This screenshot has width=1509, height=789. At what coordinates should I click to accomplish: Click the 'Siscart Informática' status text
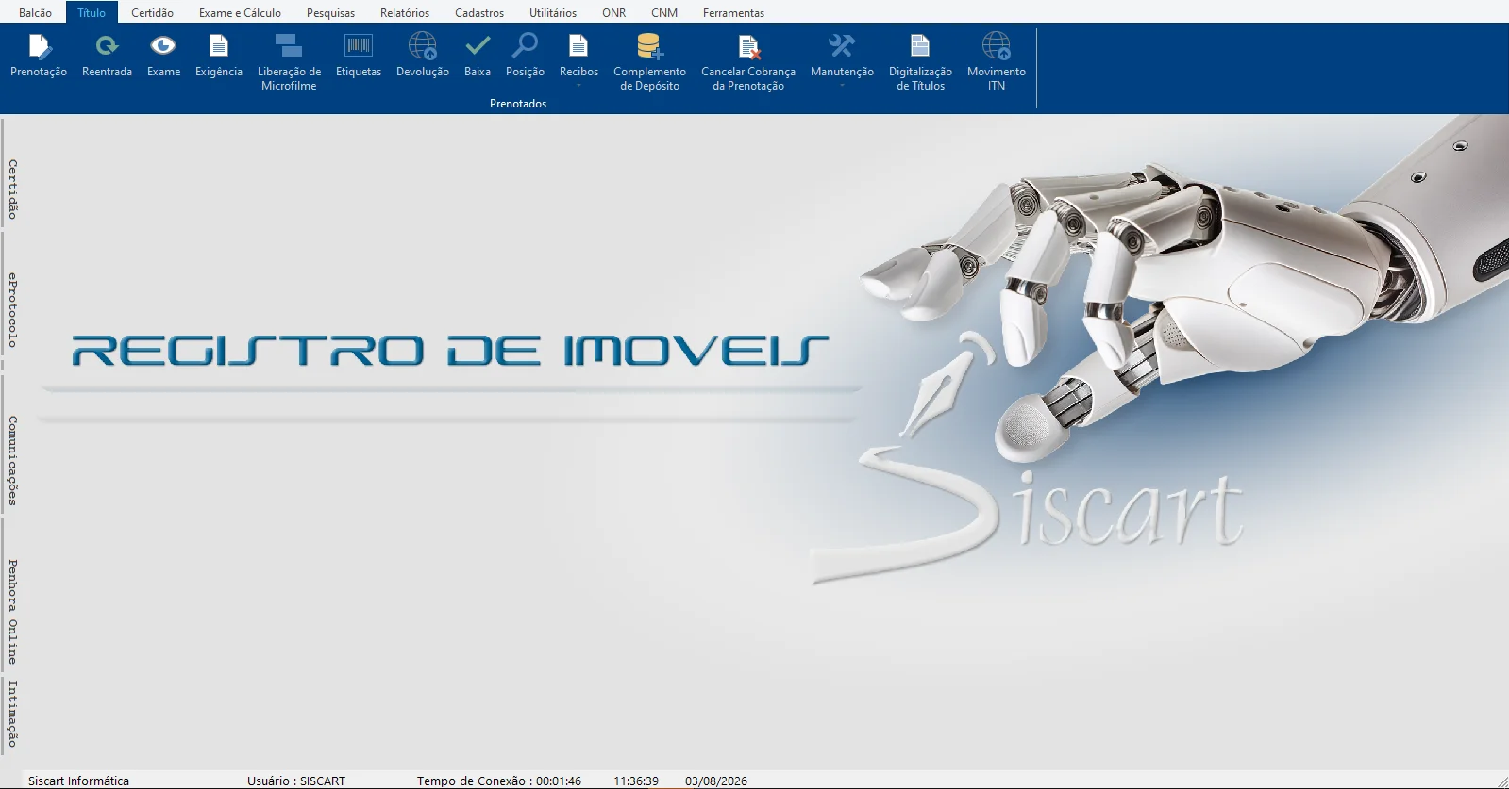click(x=78, y=781)
